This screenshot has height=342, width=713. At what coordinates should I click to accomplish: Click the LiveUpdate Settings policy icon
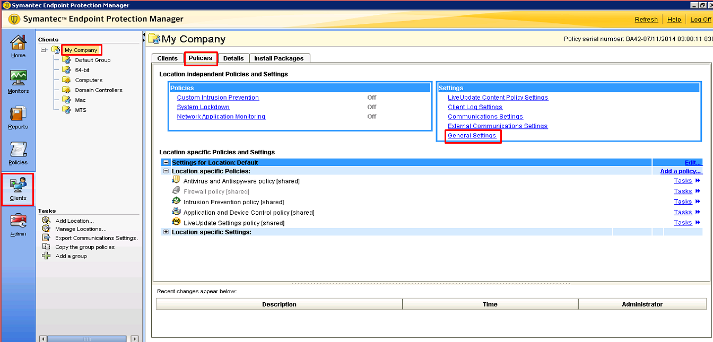point(176,222)
